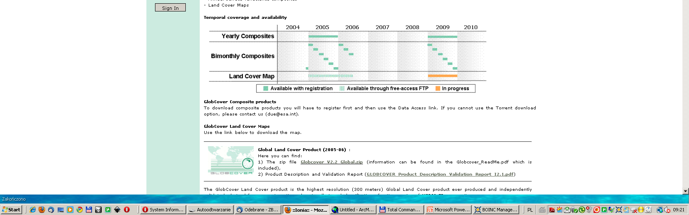Screen dimensions: 689x215
Task: Click muted volume speaker tray icon
Action: pos(667,210)
